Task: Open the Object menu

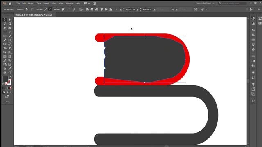Action: (x=31, y=4)
